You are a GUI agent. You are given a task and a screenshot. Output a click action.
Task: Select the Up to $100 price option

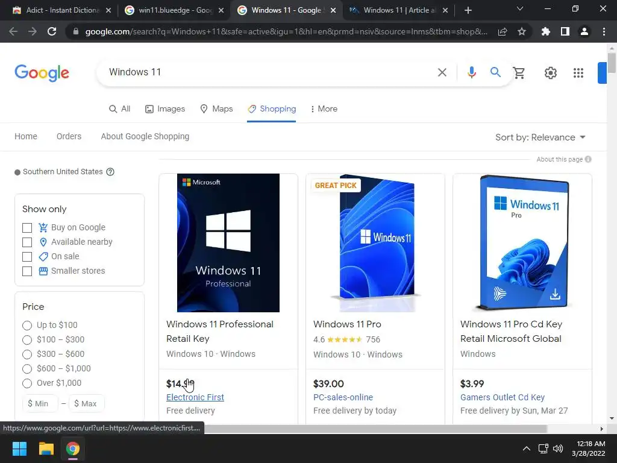point(27,325)
